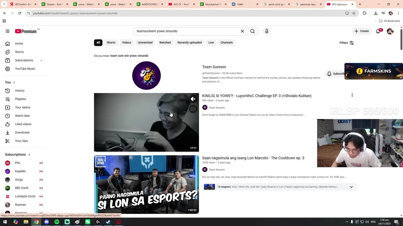
Task: Reload the page
Action: click(x=20, y=13)
